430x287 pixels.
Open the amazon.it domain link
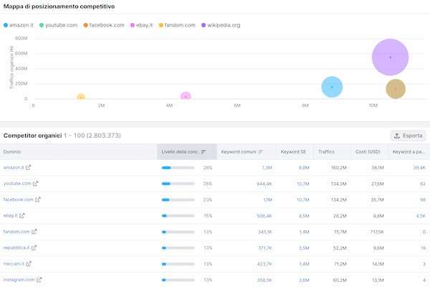click(x=14, y=167)
